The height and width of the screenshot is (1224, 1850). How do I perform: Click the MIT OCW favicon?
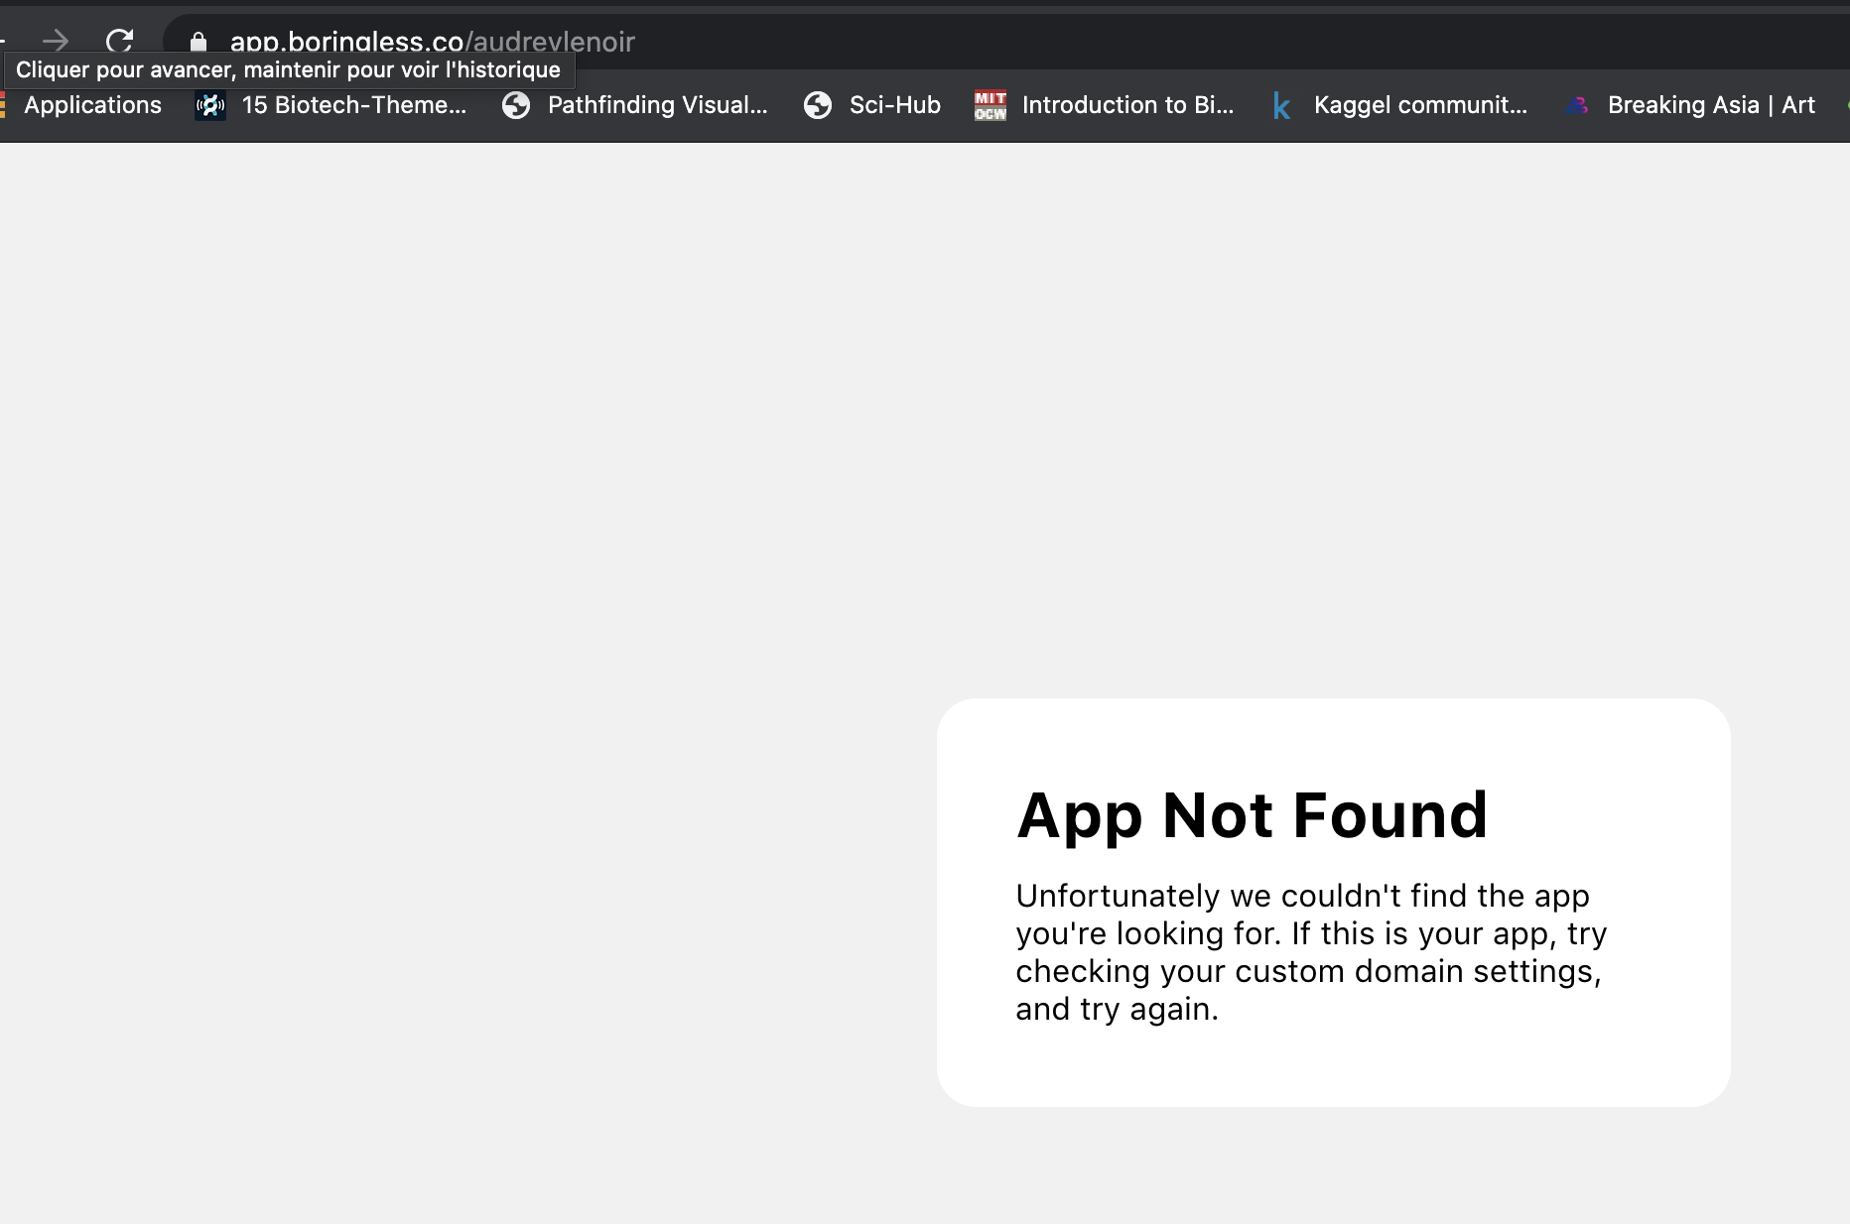[x=991, y=105]
